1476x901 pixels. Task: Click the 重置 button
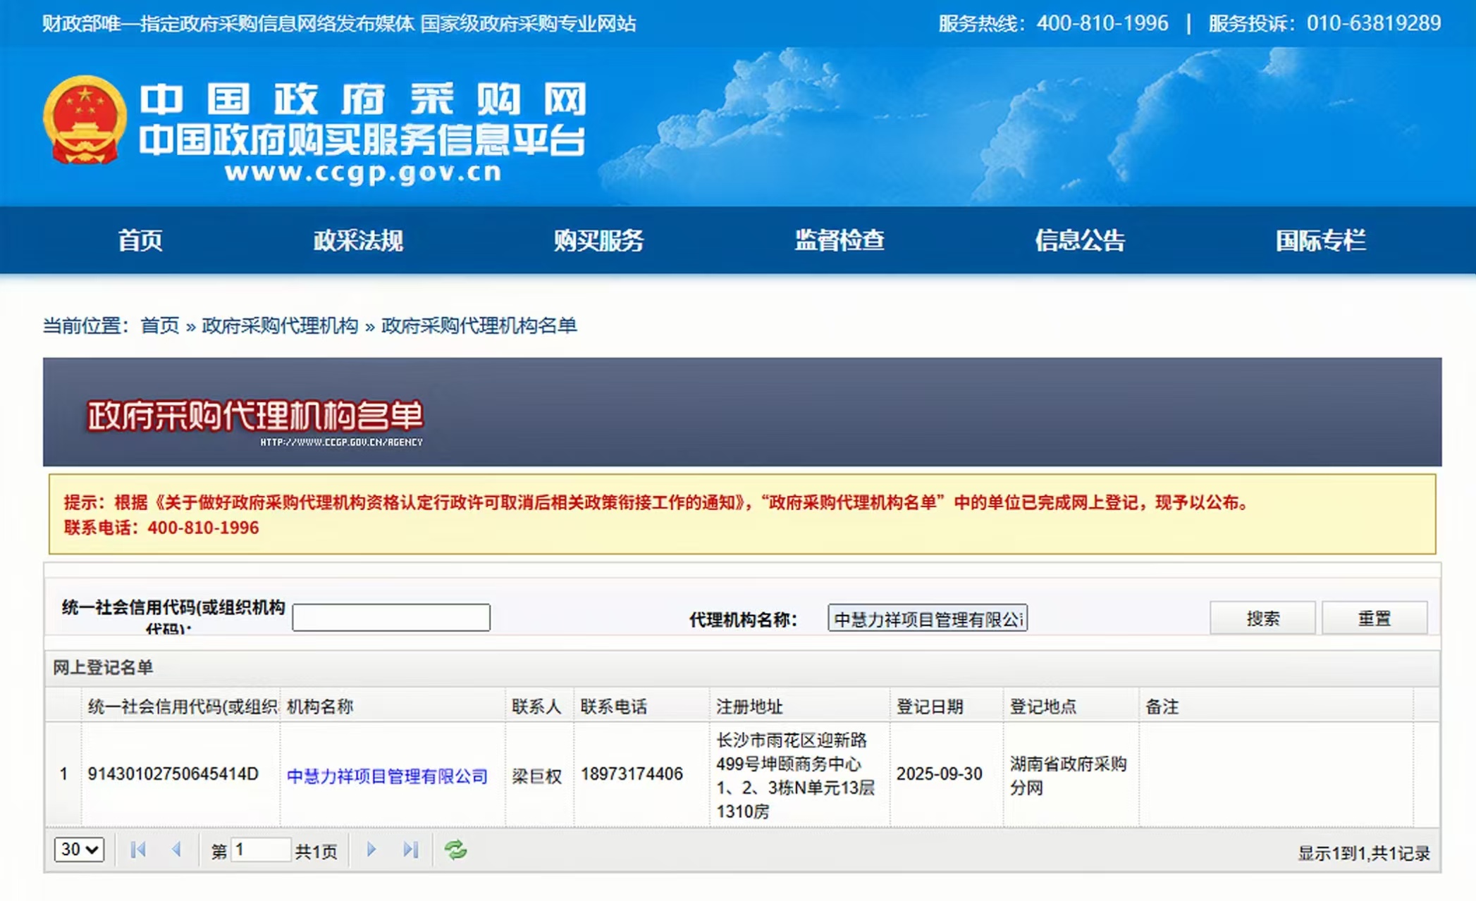coord(1374,618)
